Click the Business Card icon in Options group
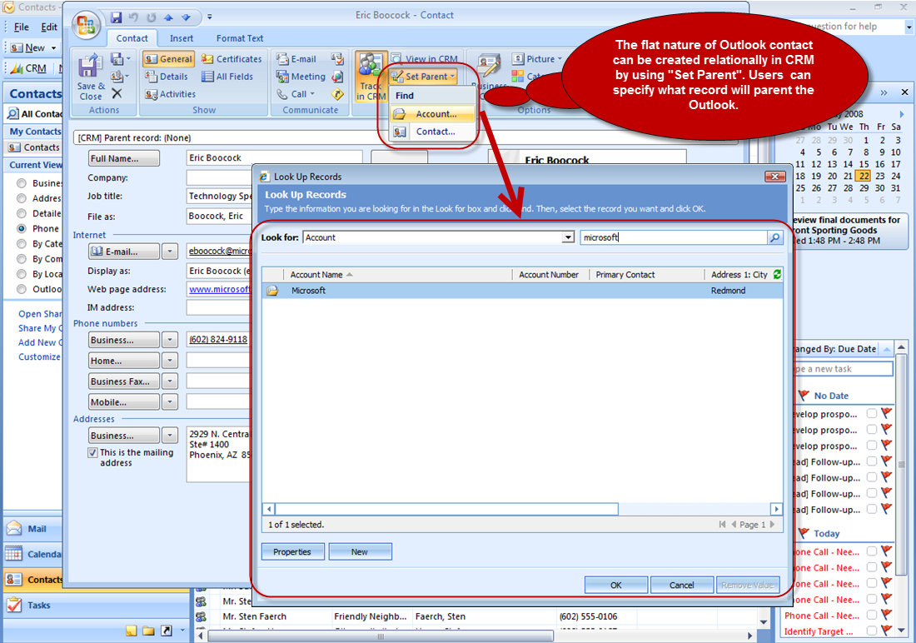 (x=489, y=66)
